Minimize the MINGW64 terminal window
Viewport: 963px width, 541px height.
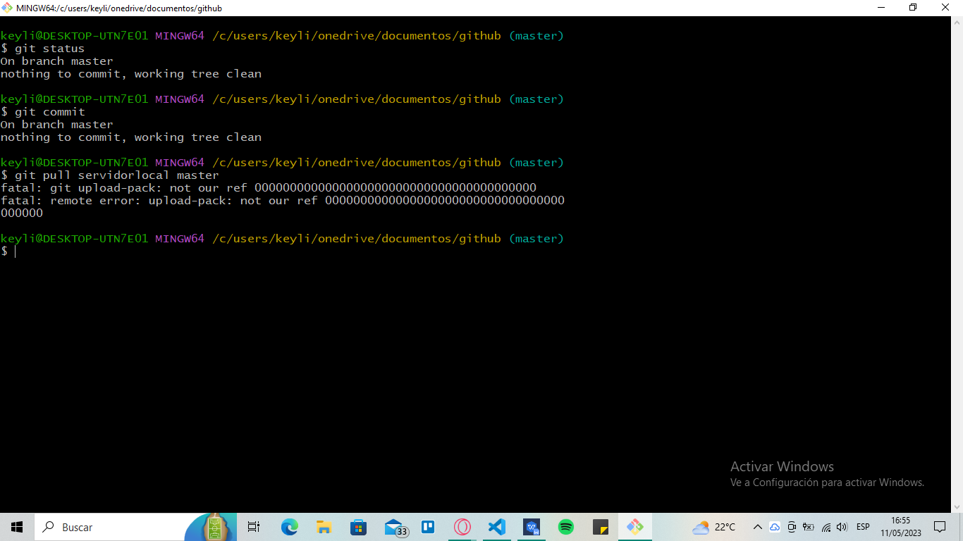(x=881, y=8)
